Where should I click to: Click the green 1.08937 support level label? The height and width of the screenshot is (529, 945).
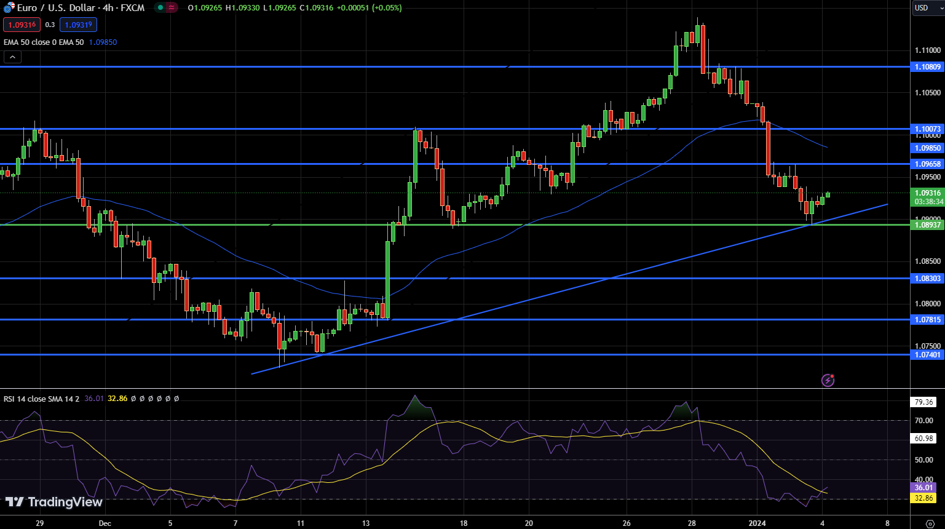pyautogui.click(x=927, y=225)
